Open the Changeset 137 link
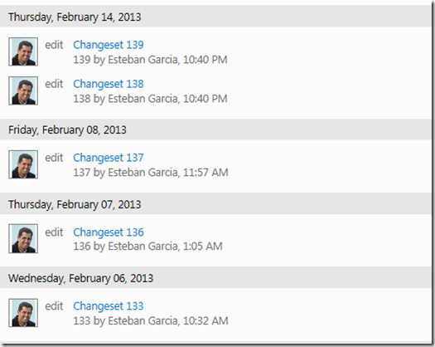 click(x=109, y=158)
